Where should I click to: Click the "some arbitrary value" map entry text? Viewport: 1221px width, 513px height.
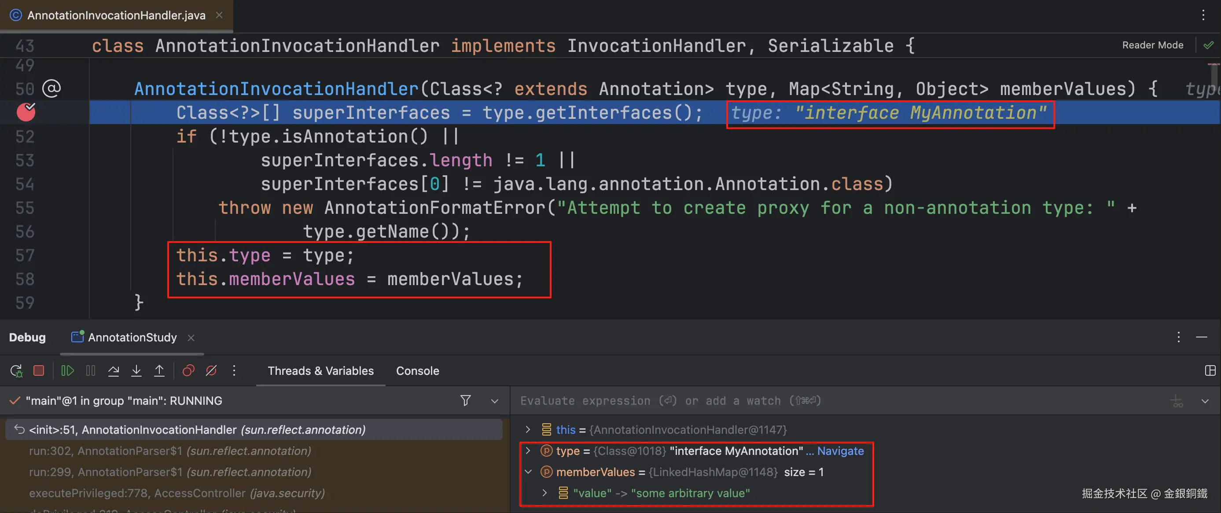coord(690,493)
